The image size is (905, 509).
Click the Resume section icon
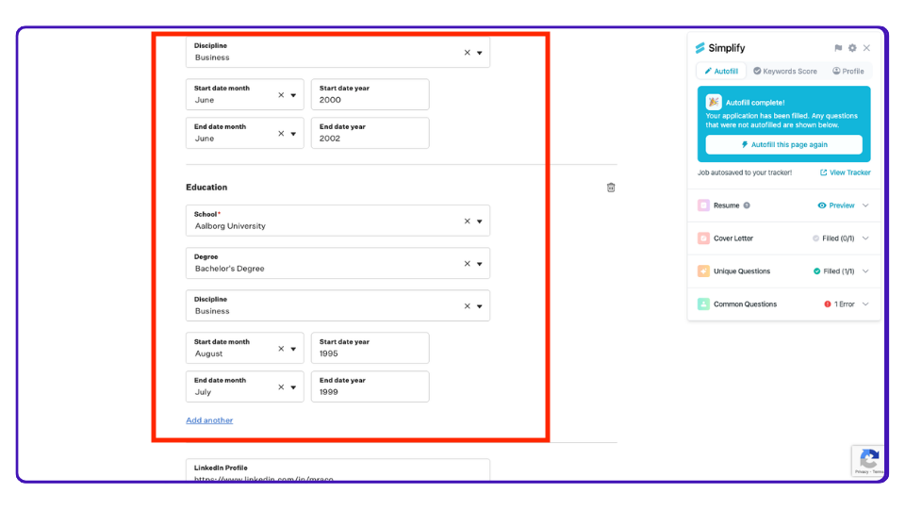703,205
